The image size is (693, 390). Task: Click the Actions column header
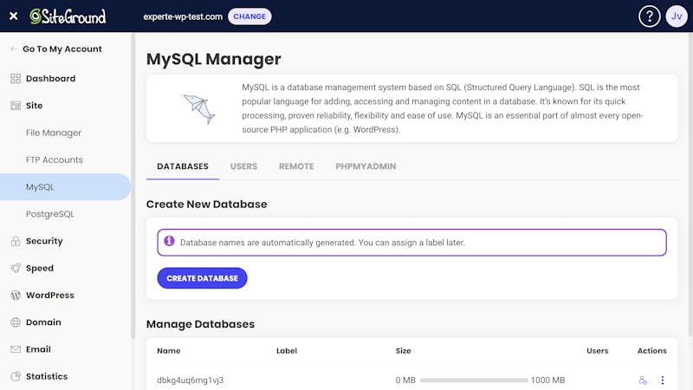point(652,351)
